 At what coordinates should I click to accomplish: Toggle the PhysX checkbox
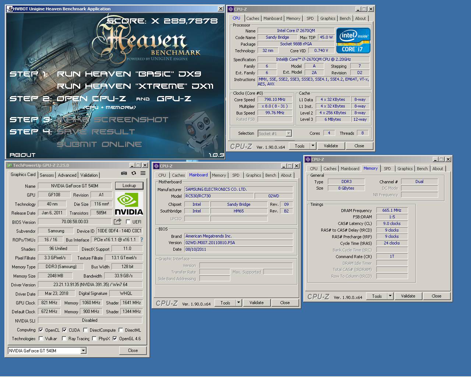pos(94,338)
